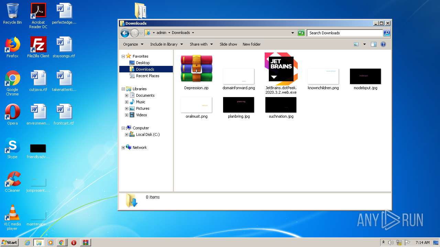Select Computer in navigation pane
This screenshot has width=440, height=247.
point(141,128)
